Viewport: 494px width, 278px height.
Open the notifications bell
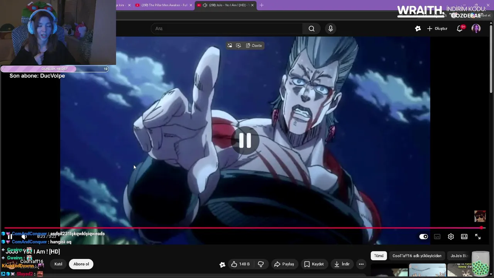tap(460, 29)
